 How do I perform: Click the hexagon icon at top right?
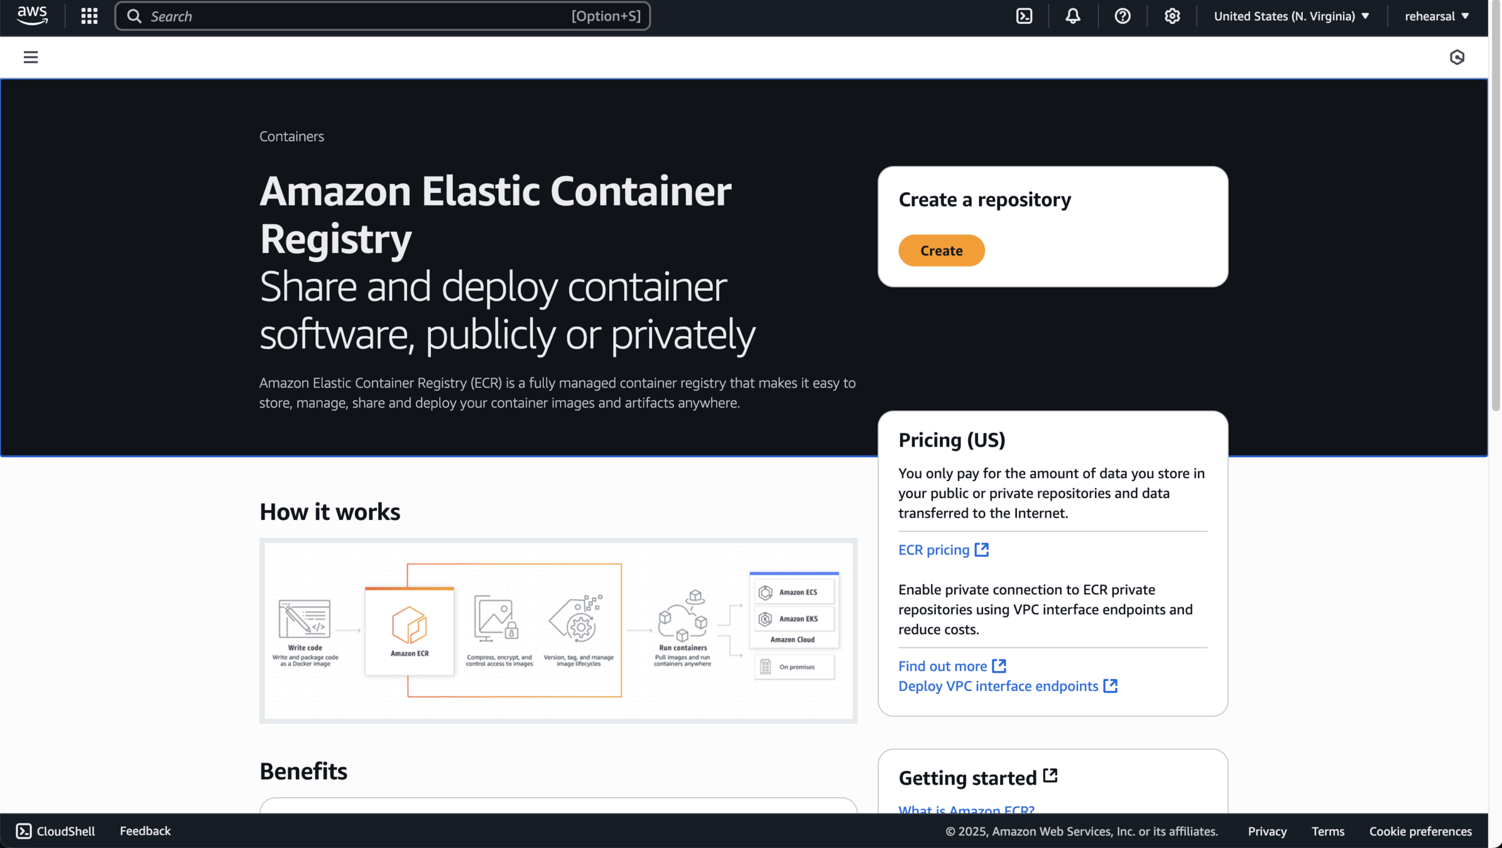pyautogui.click(x=1457, y=57)
